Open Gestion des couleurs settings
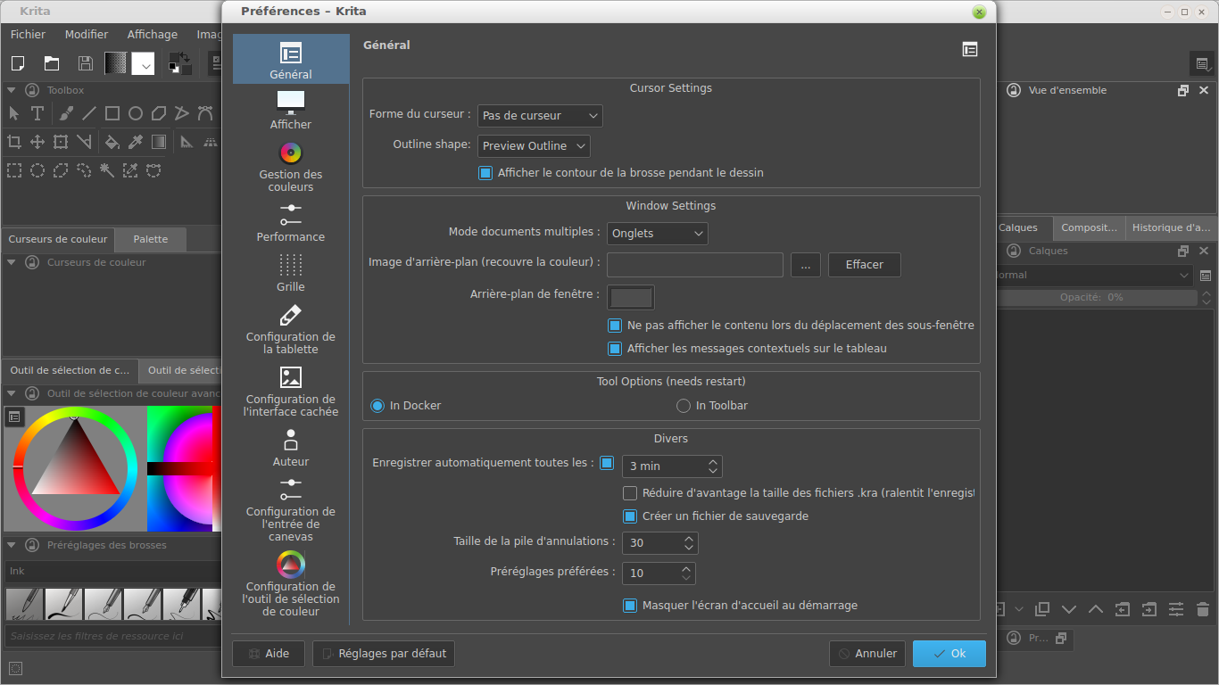 click(290, 167)
